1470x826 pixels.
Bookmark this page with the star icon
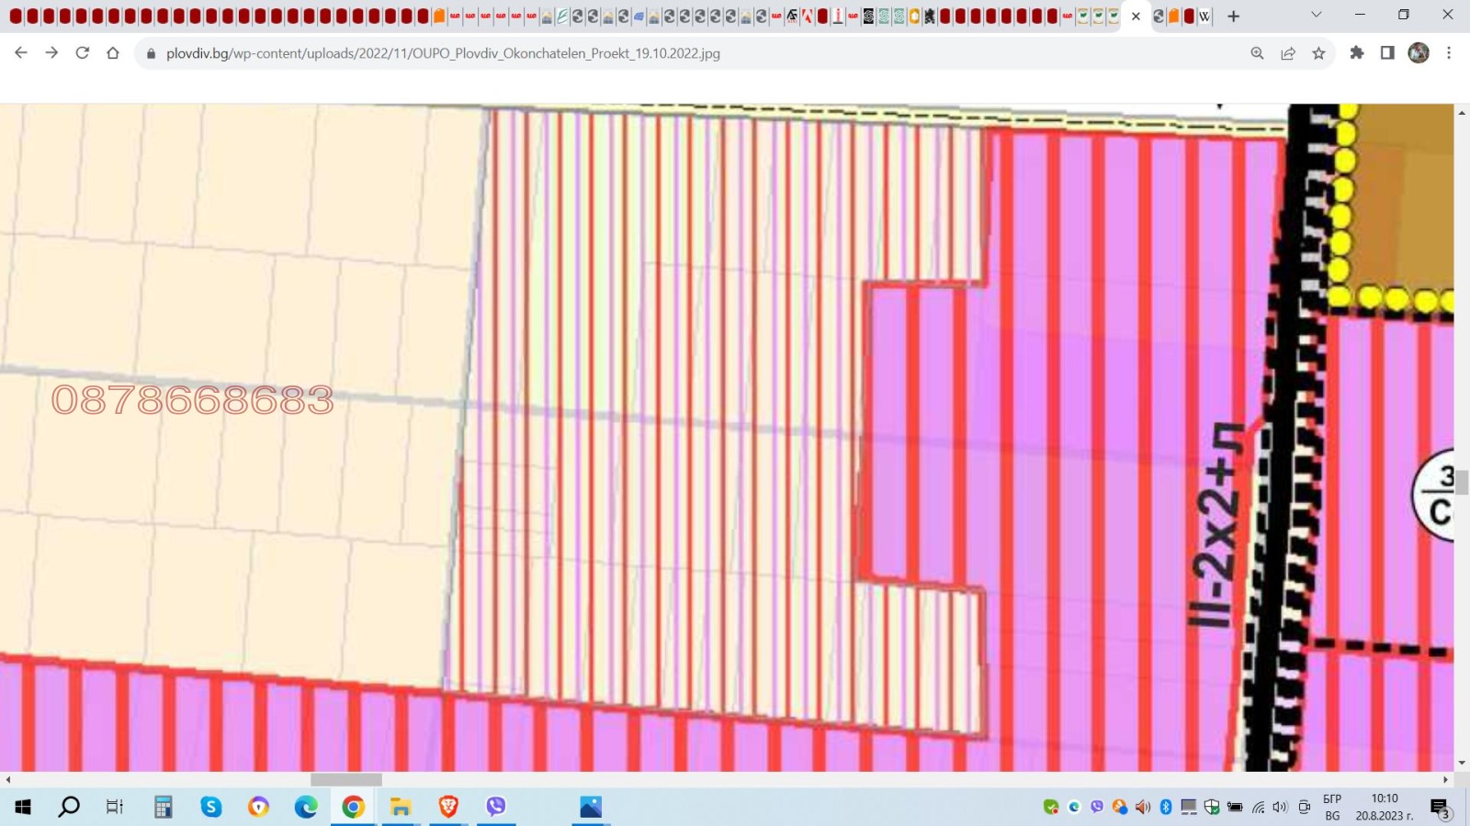[1318, 53]
